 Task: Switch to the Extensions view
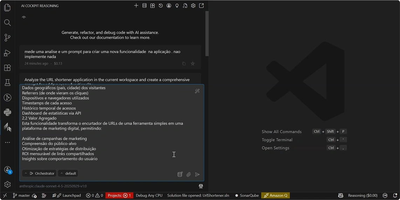tap(7, 68)
